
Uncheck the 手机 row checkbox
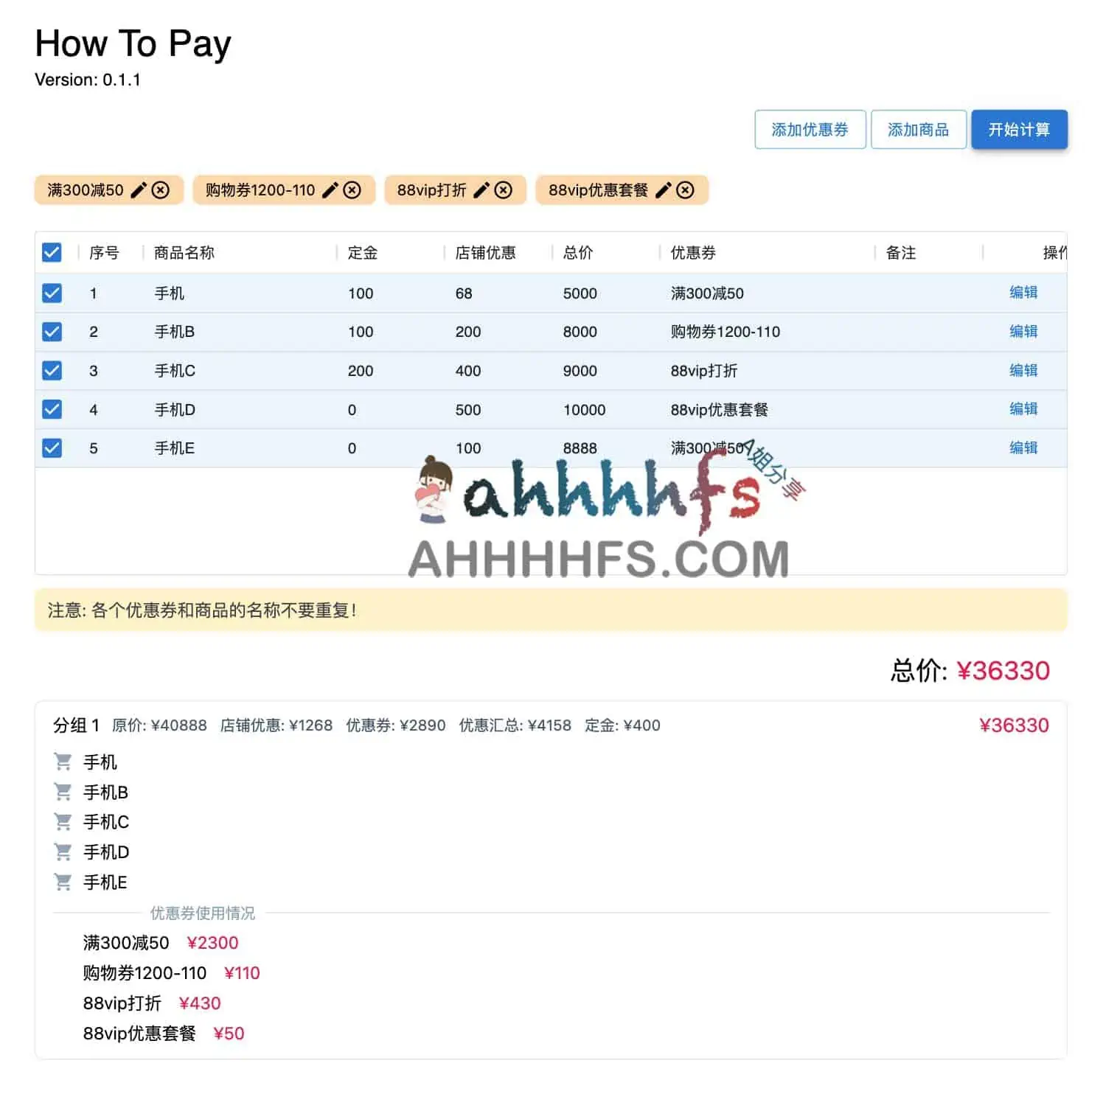tap(51, 293)
